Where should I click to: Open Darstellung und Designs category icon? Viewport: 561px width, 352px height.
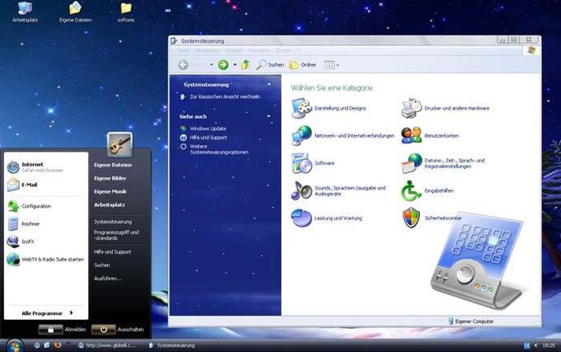point(302,108)
